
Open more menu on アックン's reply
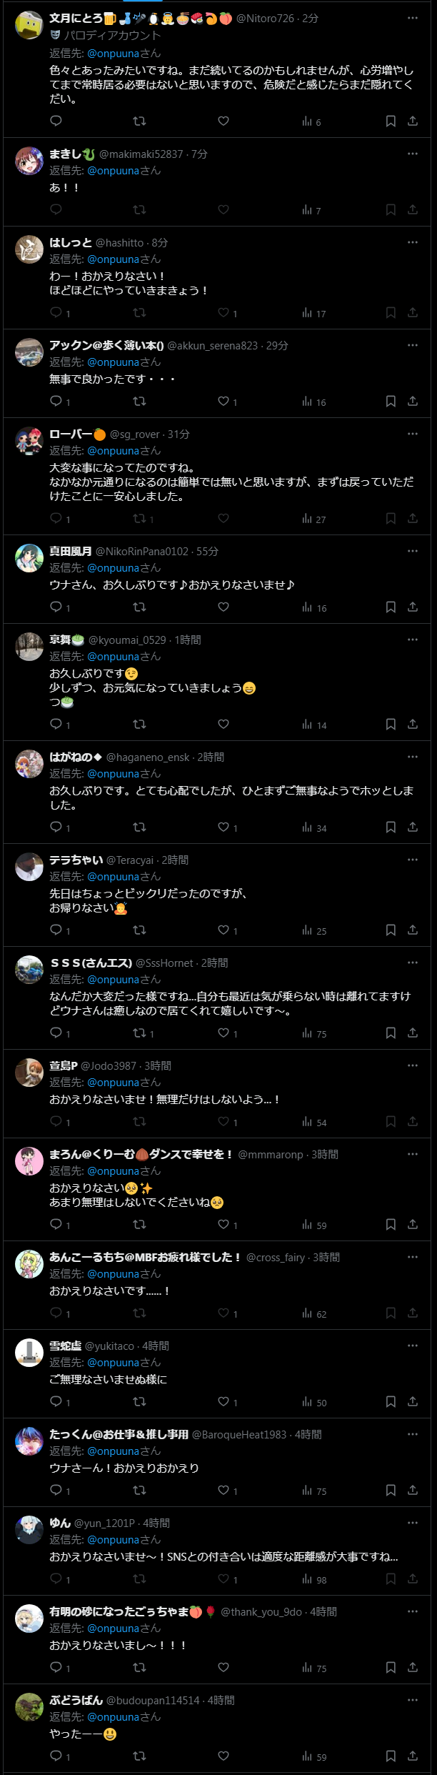[x=413, y=345]
